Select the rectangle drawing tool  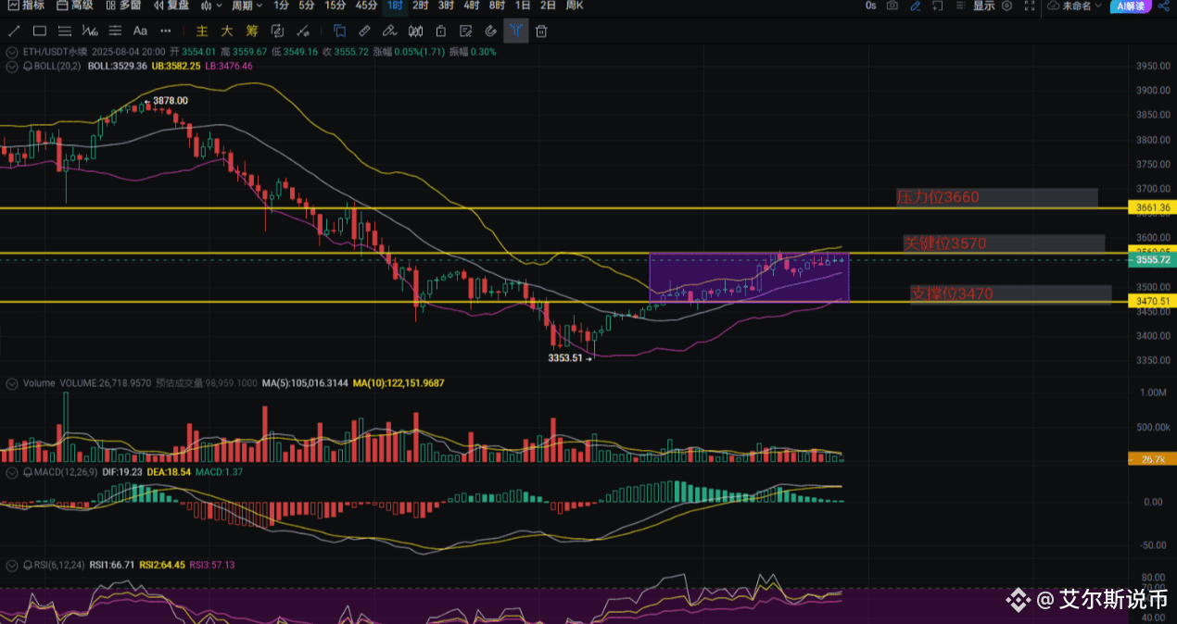(x=39, y=31)
